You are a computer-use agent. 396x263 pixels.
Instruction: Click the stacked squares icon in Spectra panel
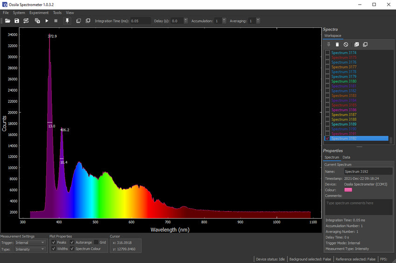click(x=365, y=44)
